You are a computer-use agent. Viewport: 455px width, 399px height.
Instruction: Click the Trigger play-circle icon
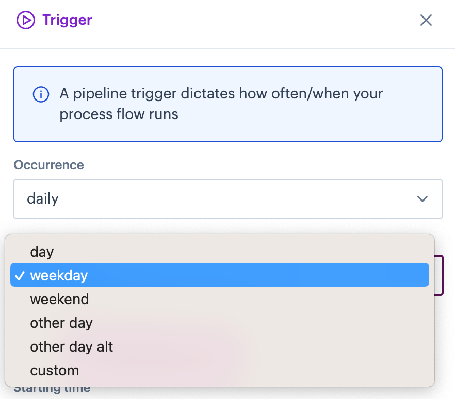pyautogui.click(x=26, y=20)
